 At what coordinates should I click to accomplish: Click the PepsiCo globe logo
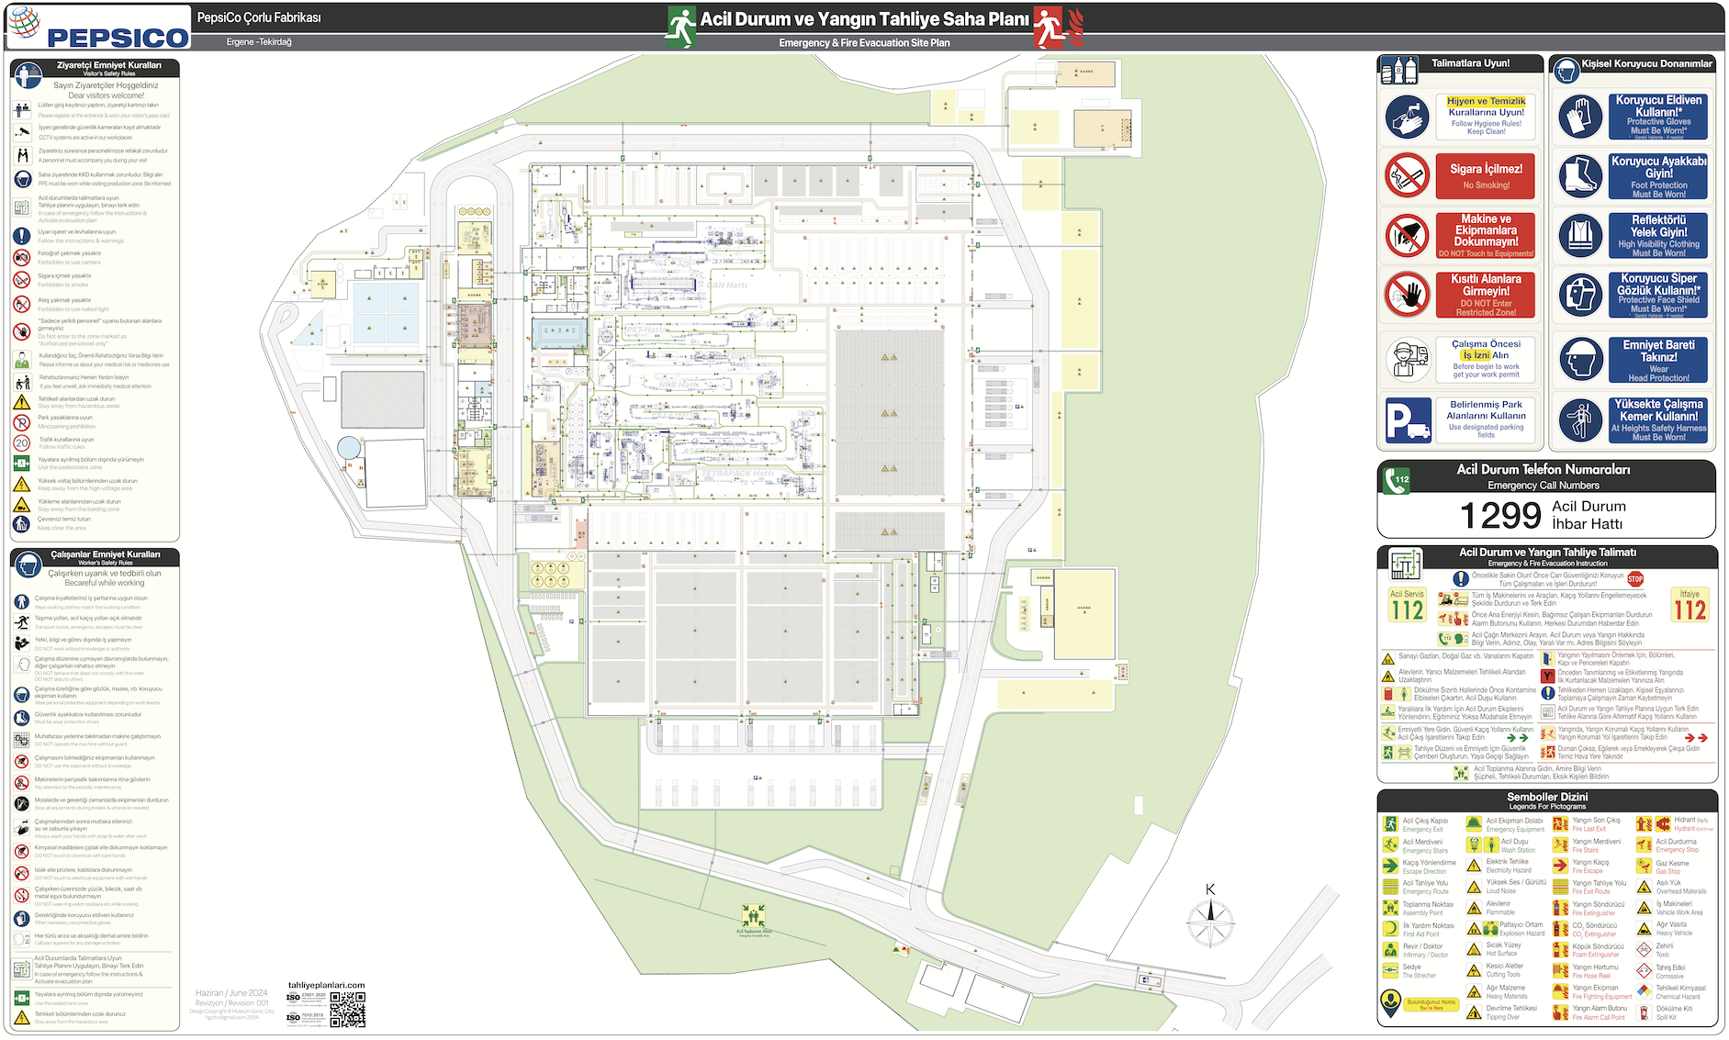coord(25,25)
